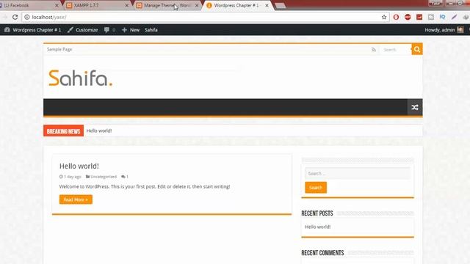The width and height of the screenshot is (470, 264).
Task: Click the random article shuffle icon
Action: point(415,107)
